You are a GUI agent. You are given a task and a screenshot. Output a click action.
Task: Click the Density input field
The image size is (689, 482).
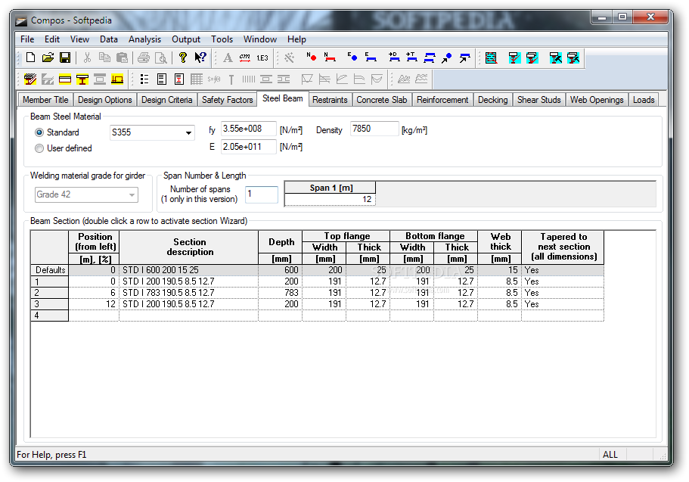point(374,129)
